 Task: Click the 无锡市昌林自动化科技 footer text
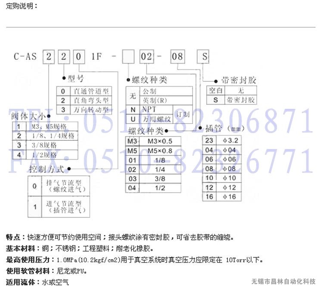(x=283, y=282)
